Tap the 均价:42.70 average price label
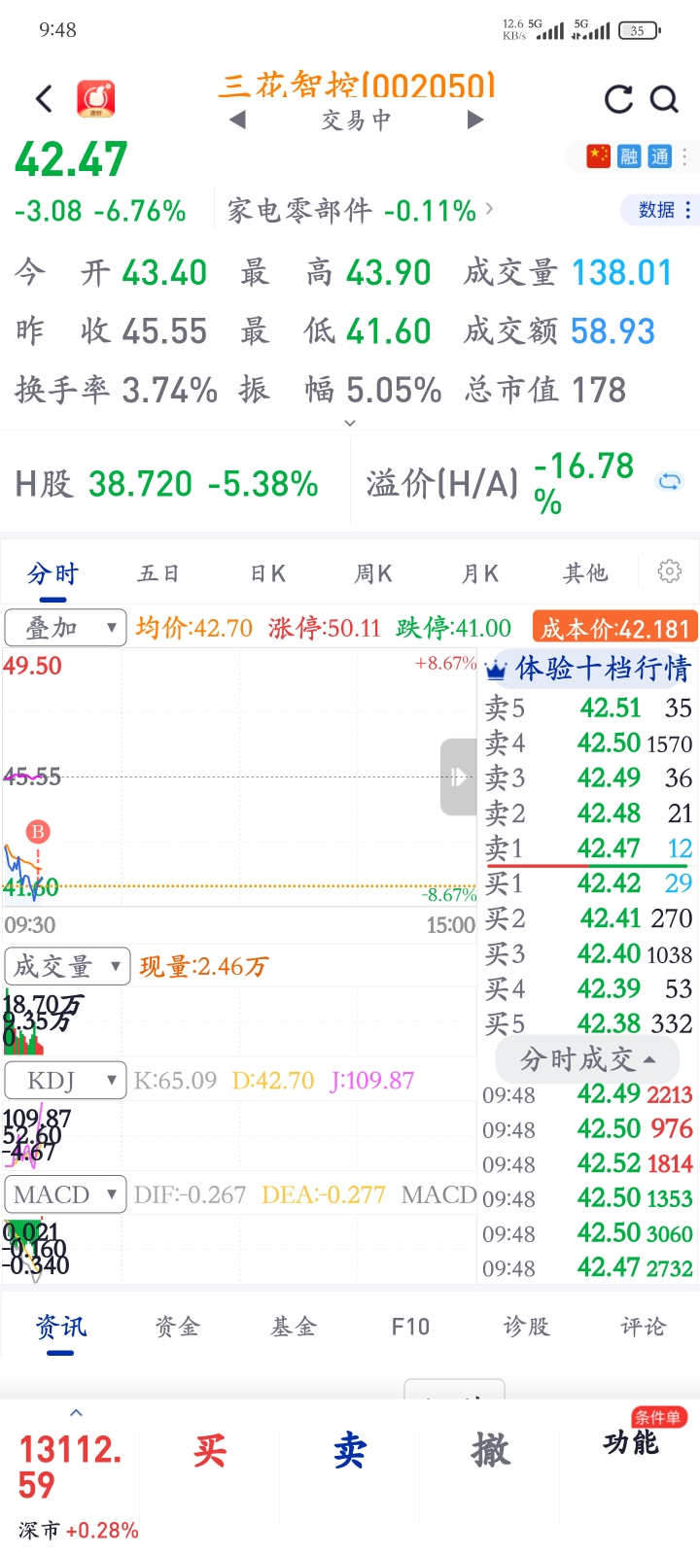Image resolution: width=700 pixels, height=1555 pixels. pos(194,628)
